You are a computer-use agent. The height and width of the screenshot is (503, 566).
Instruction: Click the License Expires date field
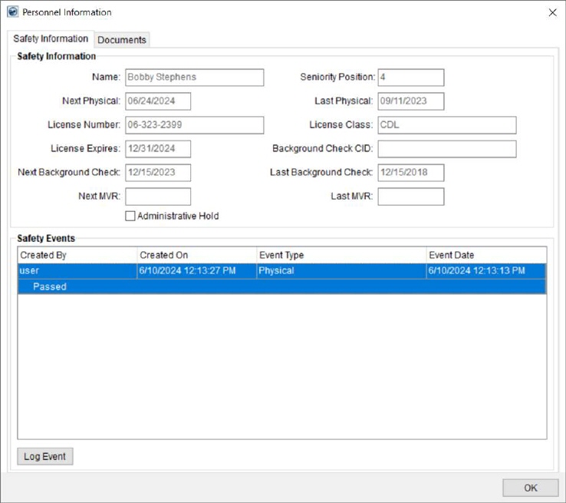point(158,149)
